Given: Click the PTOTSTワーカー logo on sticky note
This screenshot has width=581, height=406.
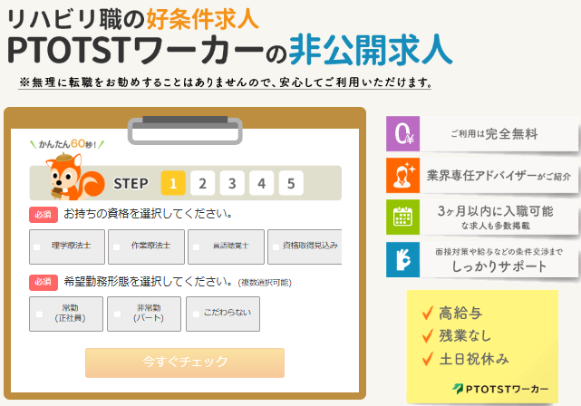Looking at the screenshot, I should 500,389.
